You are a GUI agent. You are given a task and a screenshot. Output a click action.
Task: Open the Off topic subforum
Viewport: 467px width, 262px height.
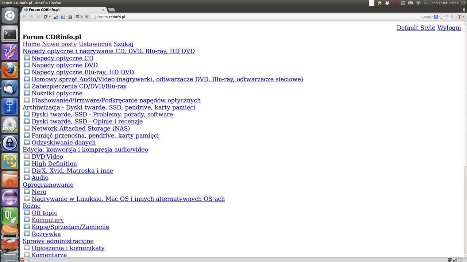[45, 213]
